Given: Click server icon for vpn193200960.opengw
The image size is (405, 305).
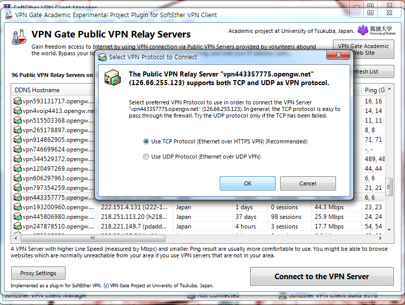Looking at the screenshot, I should [18, 207].
